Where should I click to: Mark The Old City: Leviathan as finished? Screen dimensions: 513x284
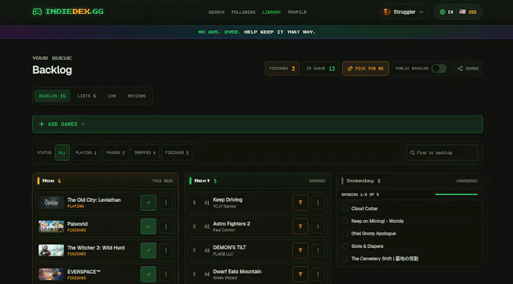(149, 203)
